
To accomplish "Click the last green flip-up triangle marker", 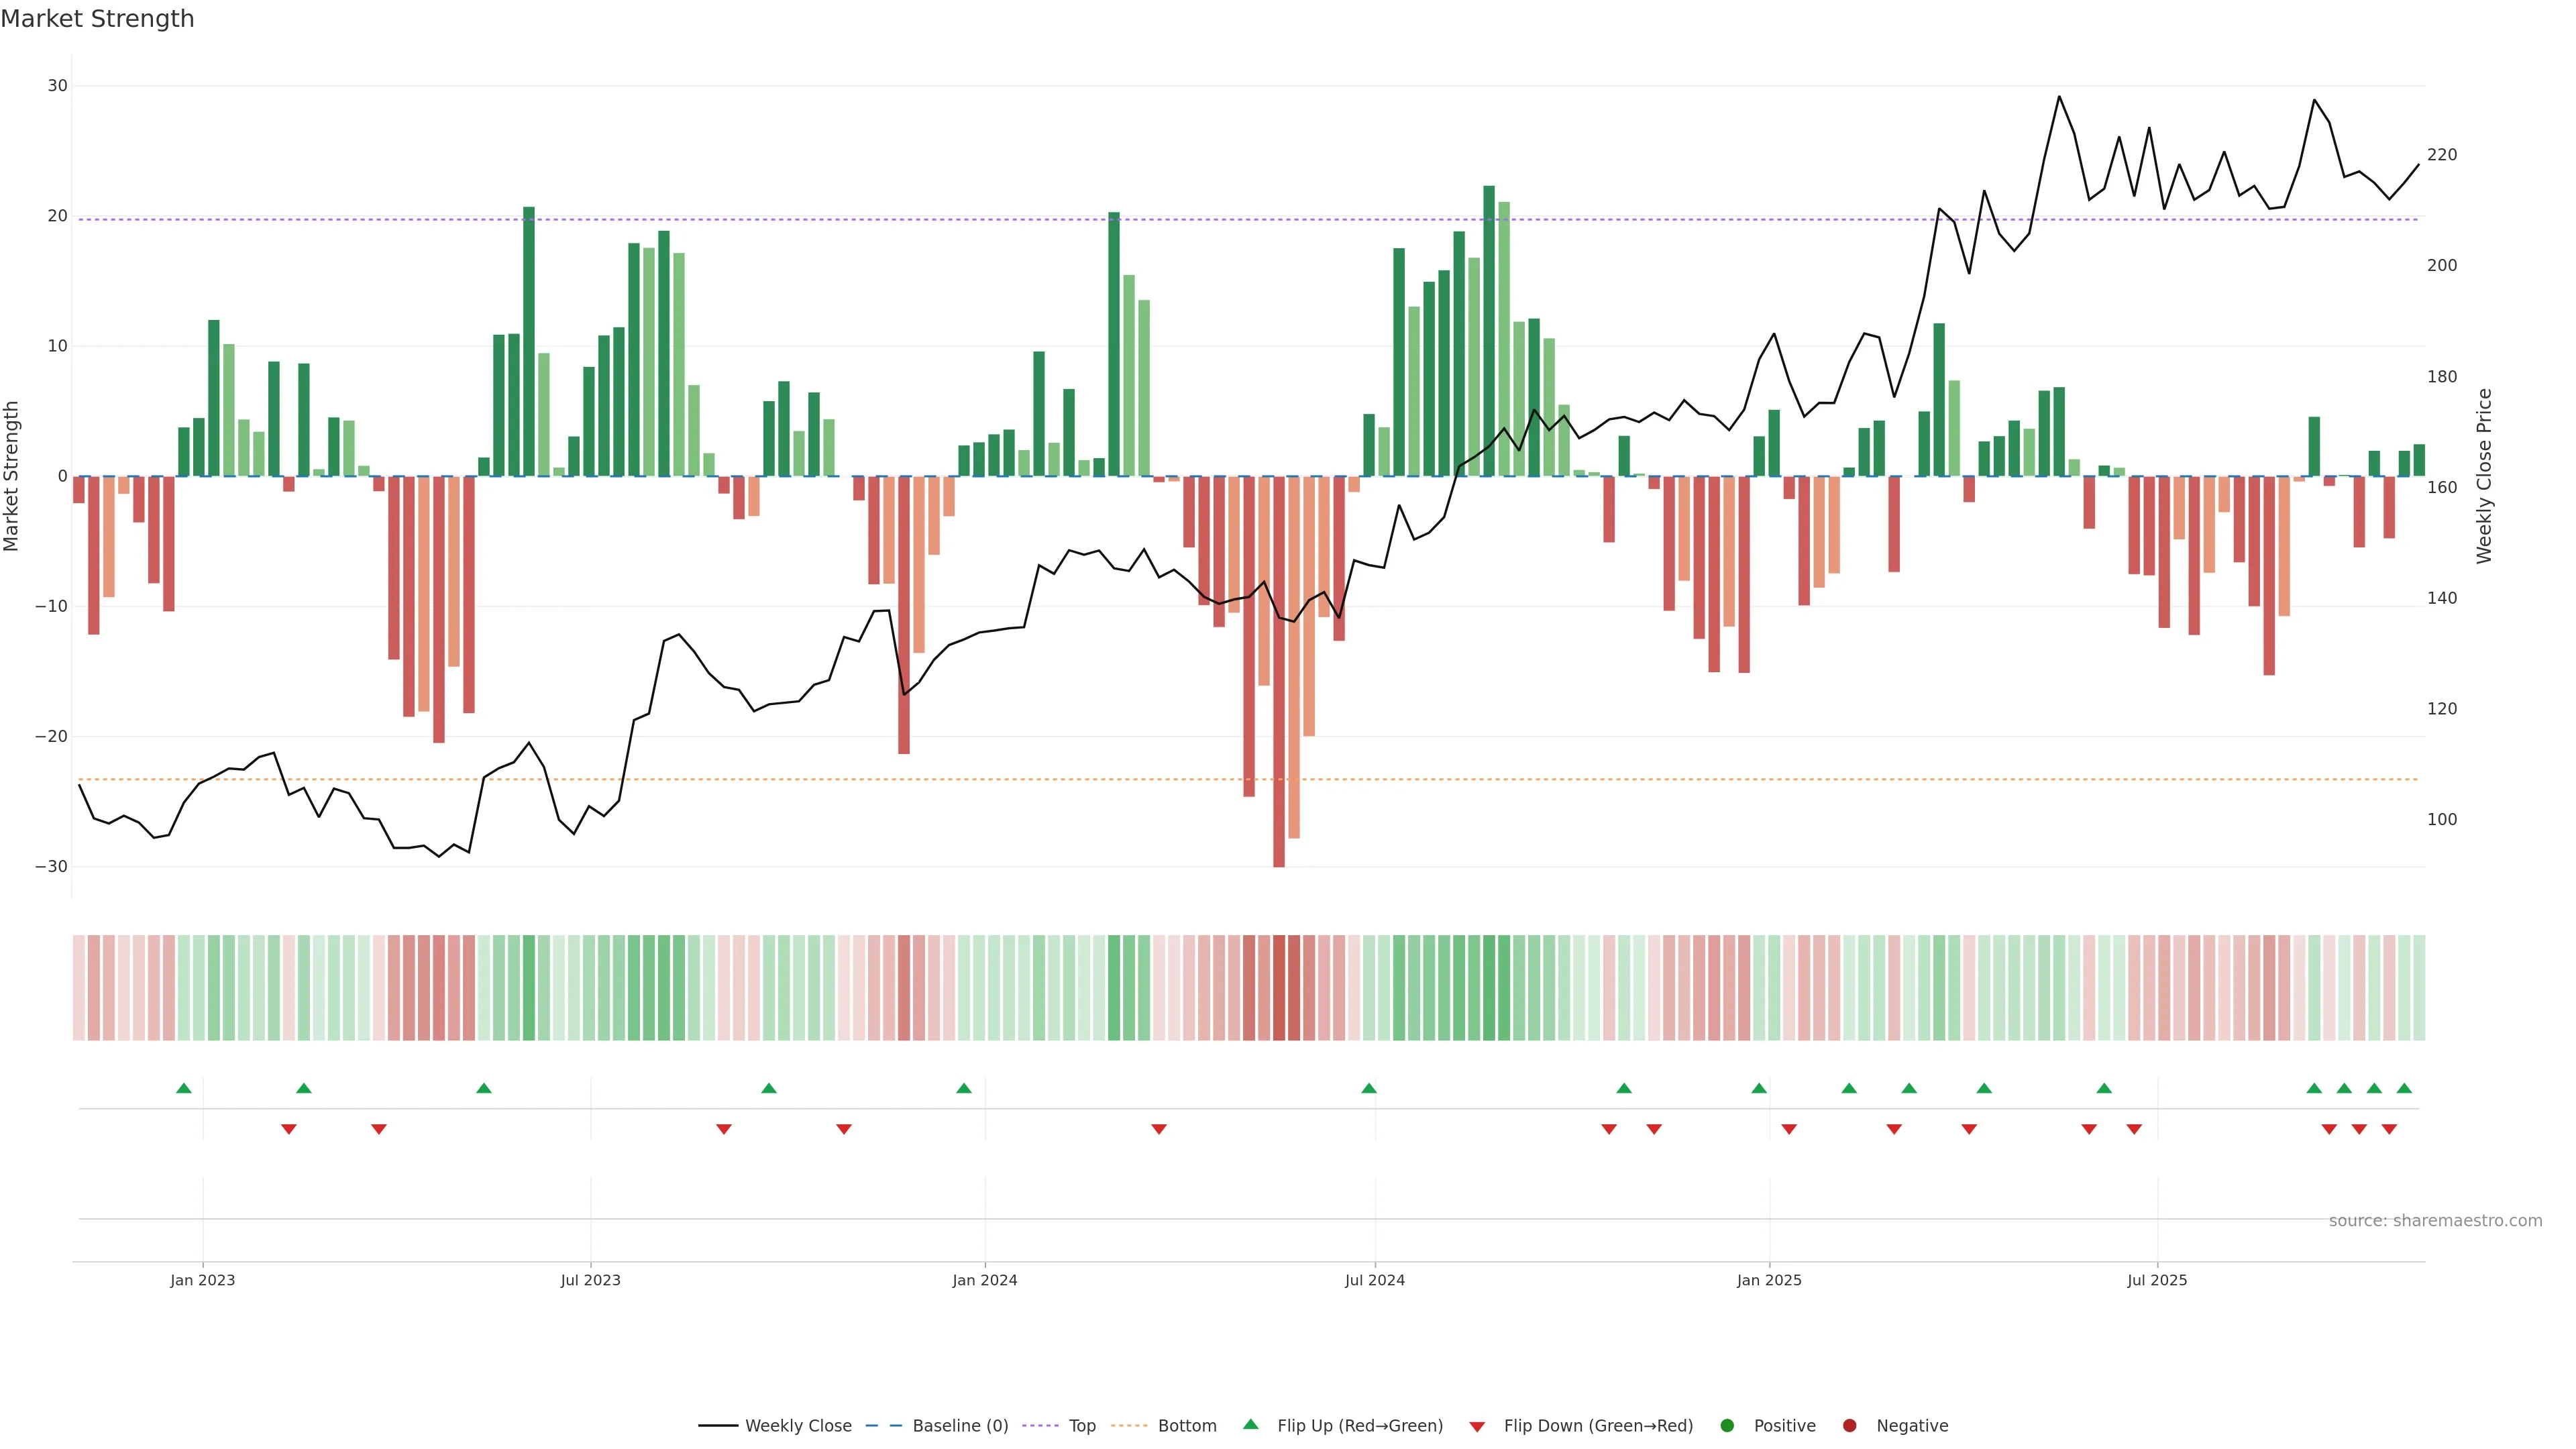I will coord(2404,1088).
